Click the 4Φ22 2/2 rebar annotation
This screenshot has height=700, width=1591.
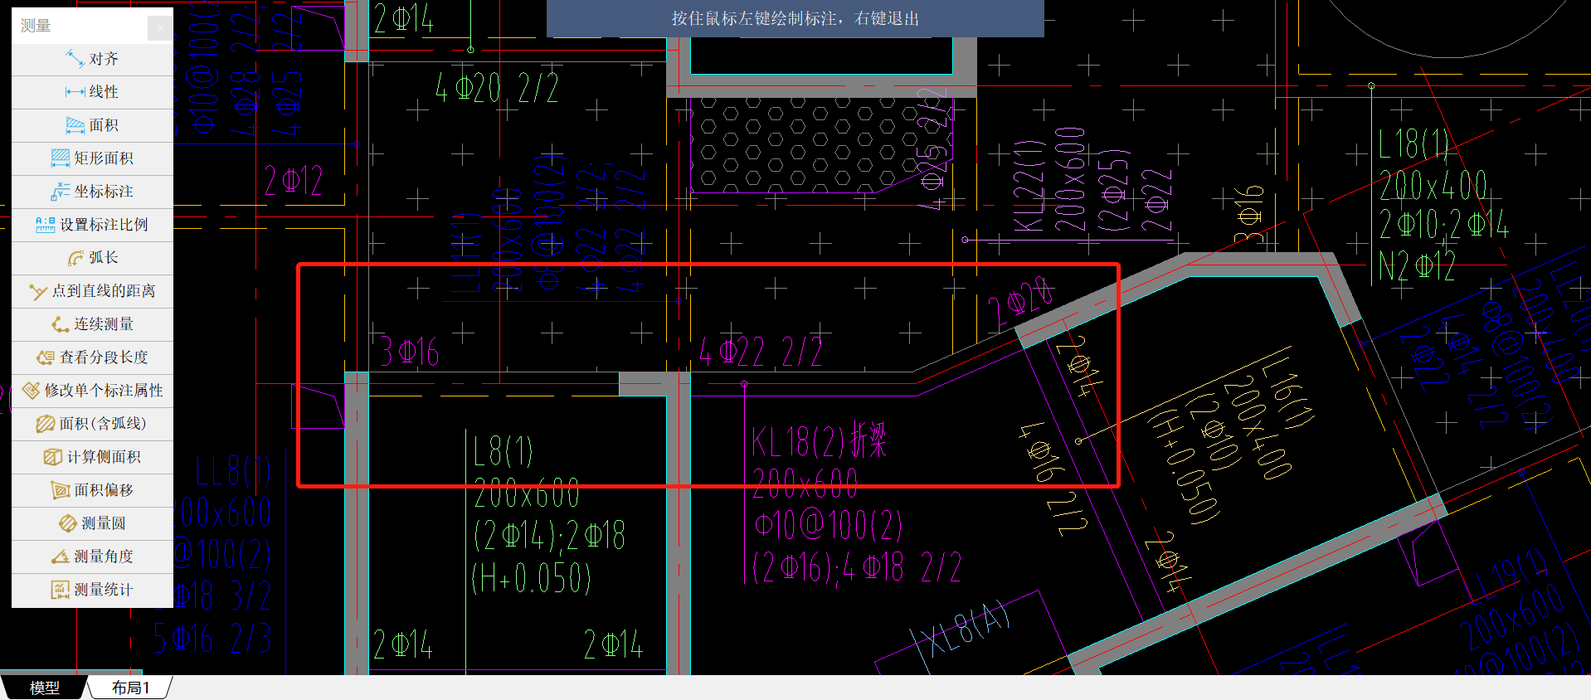pyautogui.click(x=760, y=352)
